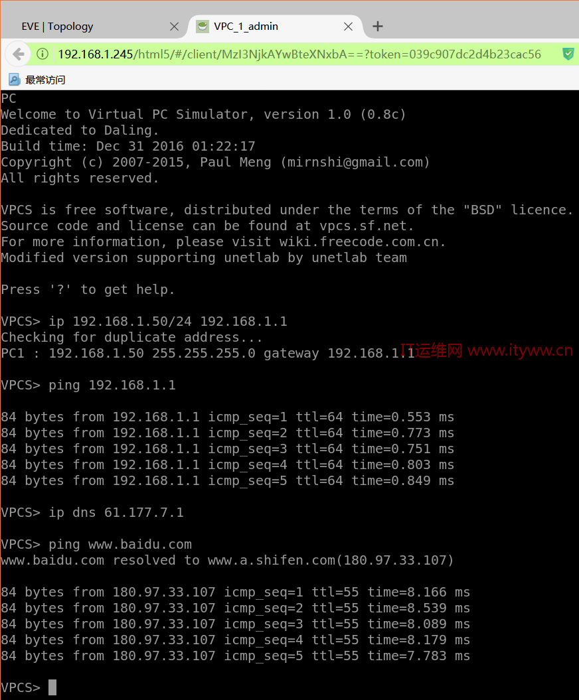Screen dimensions: 579x700
Task: Click the 'Build time: Dec 31 2016' line
Action: click(x=128, y=147)
